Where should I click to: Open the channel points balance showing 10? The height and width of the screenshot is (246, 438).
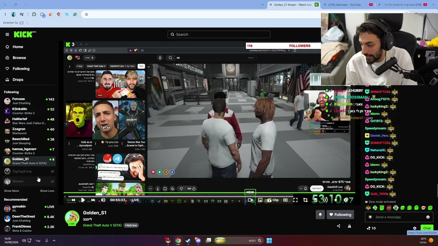371,228
